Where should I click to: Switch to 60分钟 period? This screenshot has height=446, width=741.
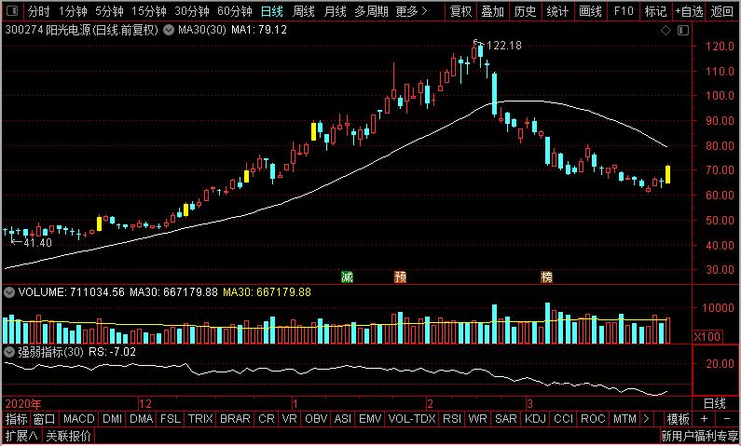pyautogui.click(x=235, y=11)
